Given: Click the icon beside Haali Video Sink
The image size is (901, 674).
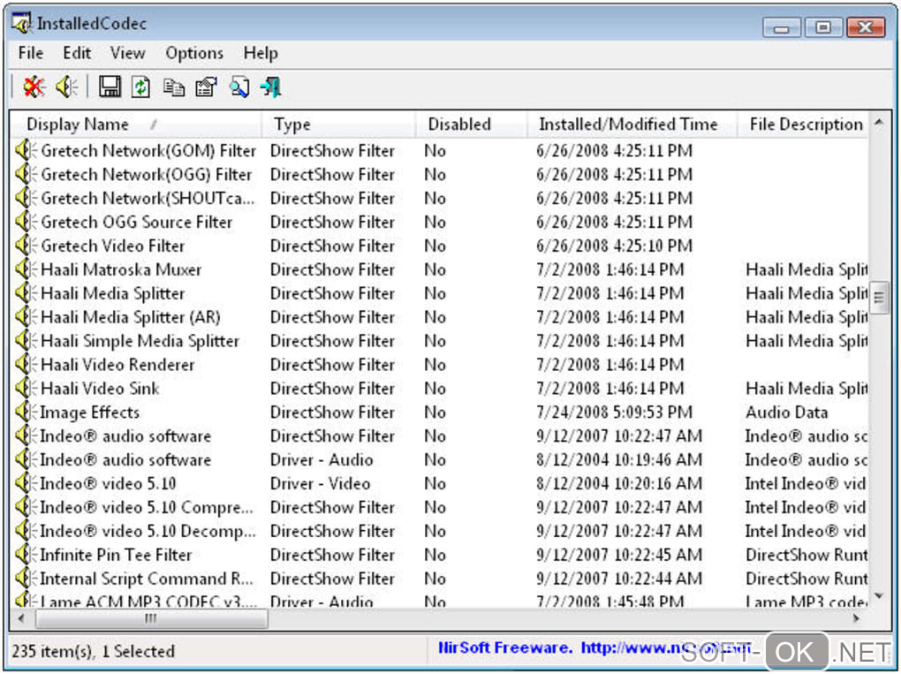Looking at the screenshot, I should point(26,389).
